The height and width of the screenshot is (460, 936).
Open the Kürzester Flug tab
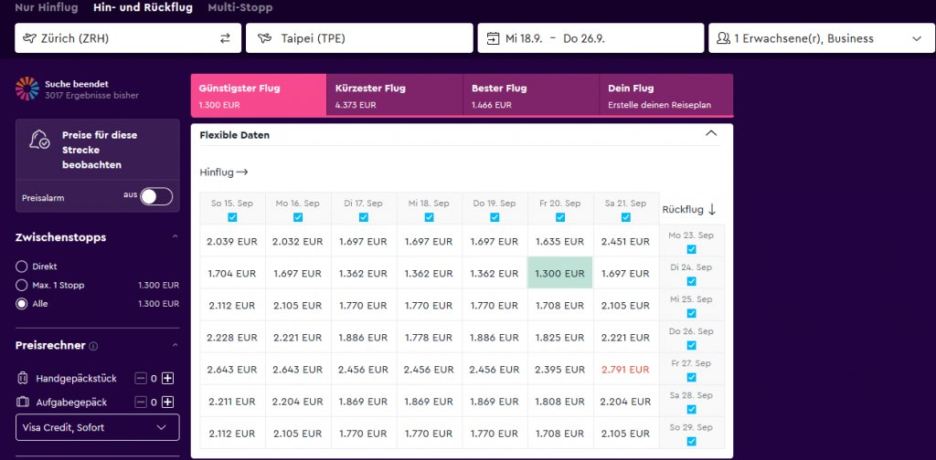[395, 95]
